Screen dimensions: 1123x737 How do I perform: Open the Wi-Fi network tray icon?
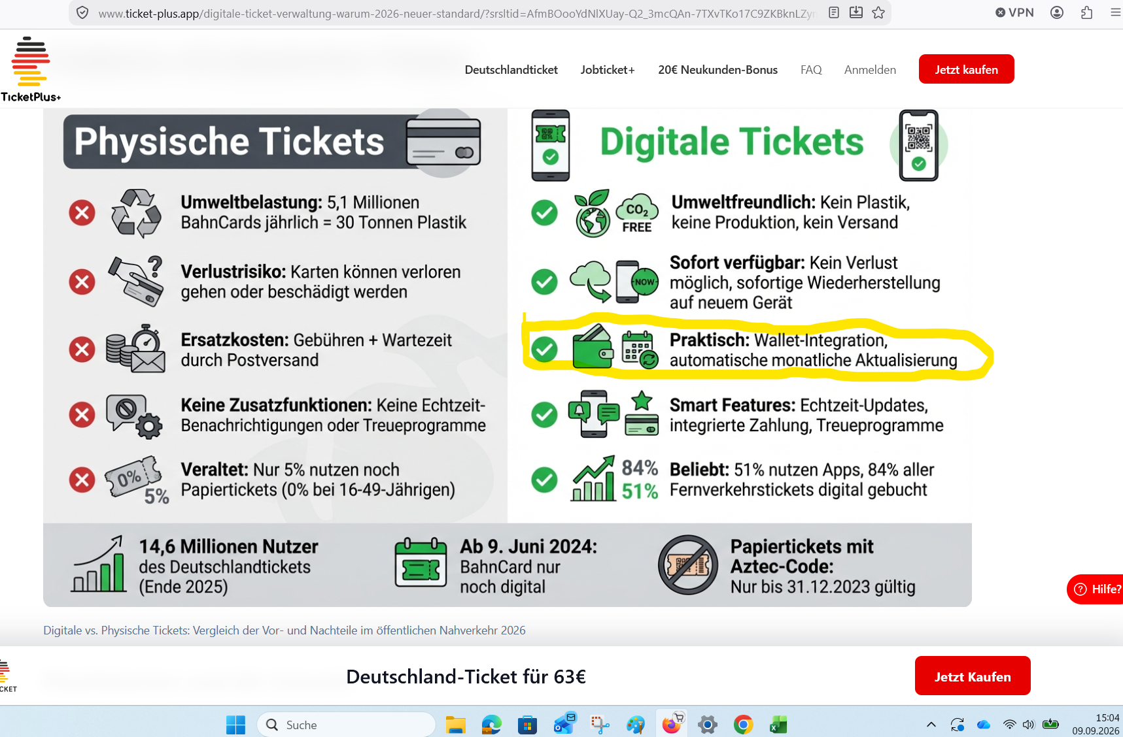click(1010, 725)
